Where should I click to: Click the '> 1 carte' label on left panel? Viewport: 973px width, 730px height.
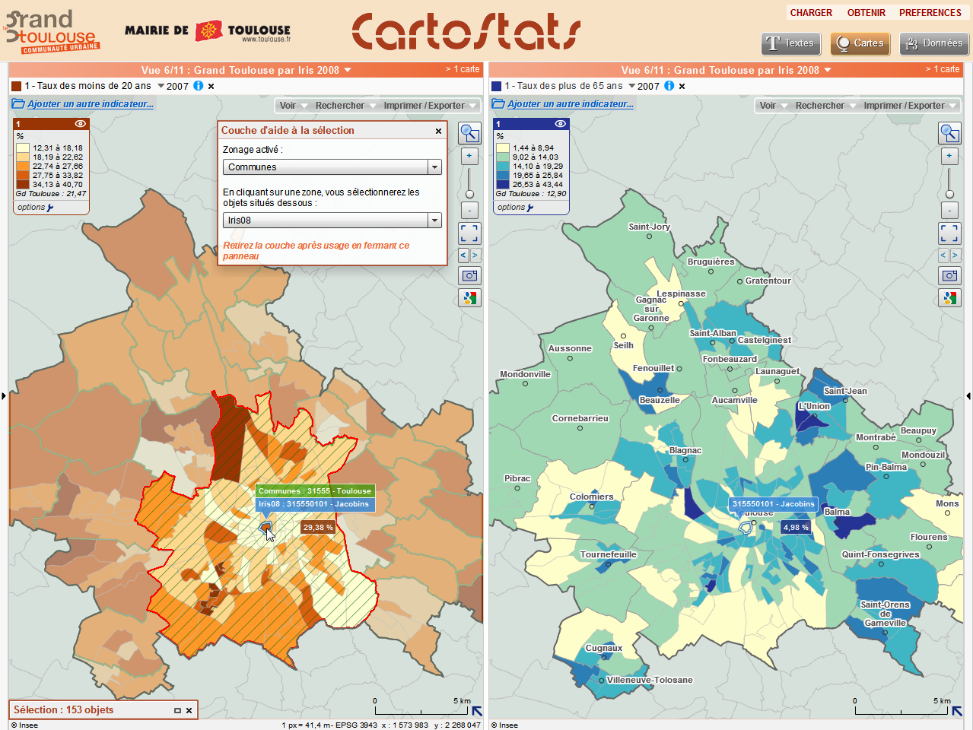tap(463, 69)
